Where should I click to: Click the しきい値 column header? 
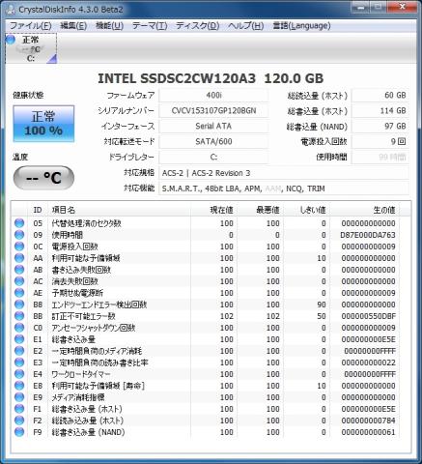click(306, 210)
